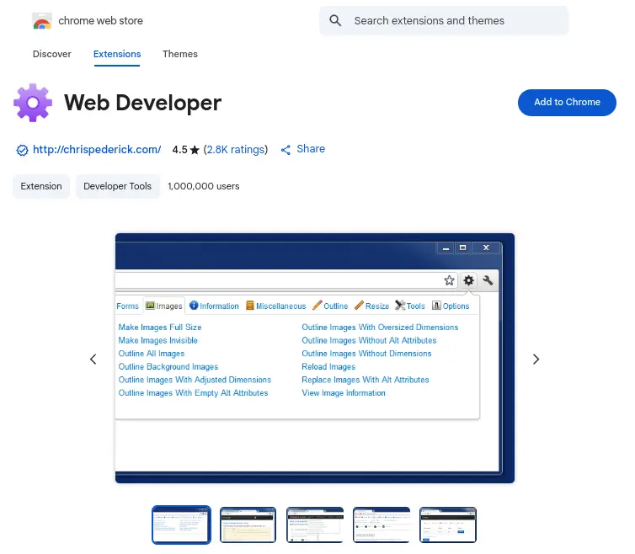Select the second screenshot thumbnail

(248, 525)
